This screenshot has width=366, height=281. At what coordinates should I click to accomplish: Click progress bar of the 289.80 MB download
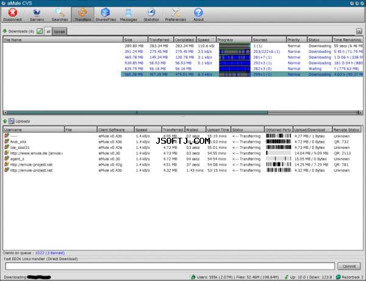[235, 46]
